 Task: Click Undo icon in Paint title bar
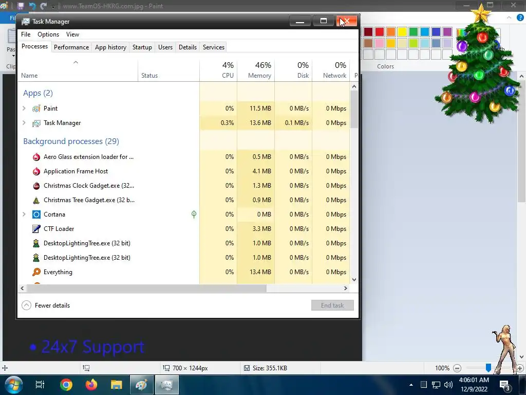click(32, 6)
